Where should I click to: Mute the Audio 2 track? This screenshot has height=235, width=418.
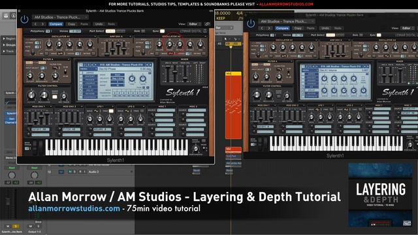70,172
